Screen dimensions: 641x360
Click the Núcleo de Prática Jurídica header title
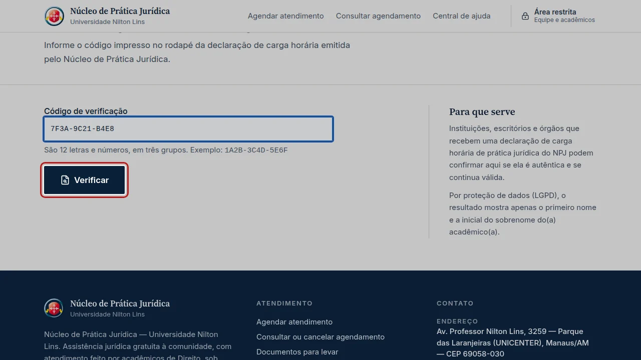120,11
